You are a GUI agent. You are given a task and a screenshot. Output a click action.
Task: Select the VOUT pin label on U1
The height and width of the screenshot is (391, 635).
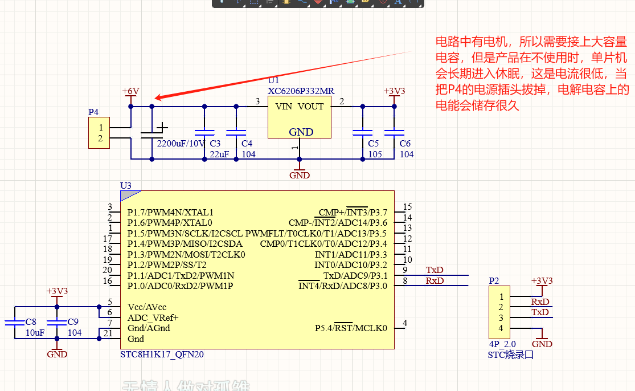point(310,107)
